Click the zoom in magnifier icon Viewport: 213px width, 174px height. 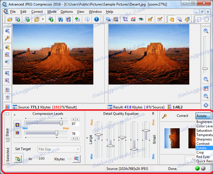(206, 31)
